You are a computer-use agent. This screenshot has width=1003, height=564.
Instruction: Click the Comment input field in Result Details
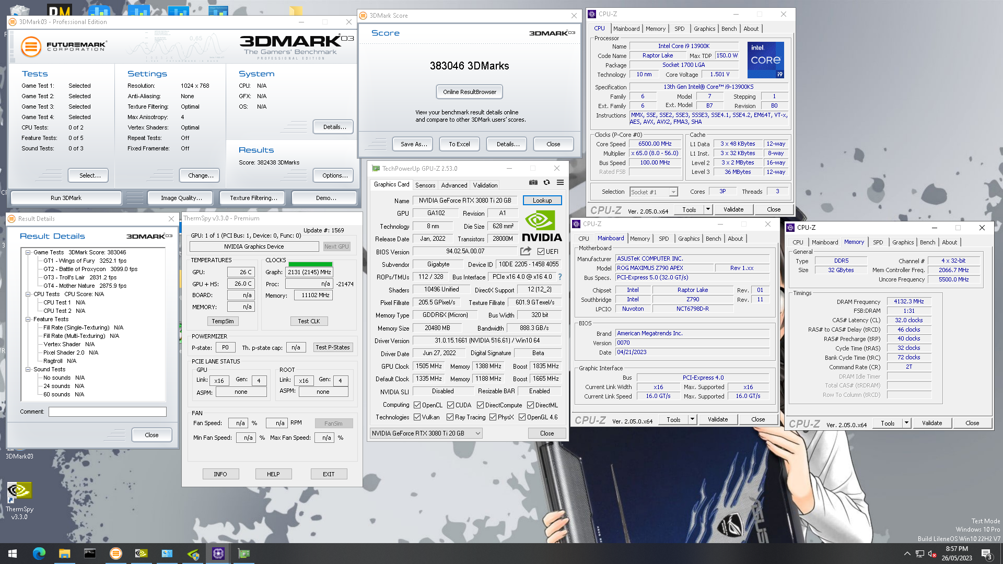107,412
